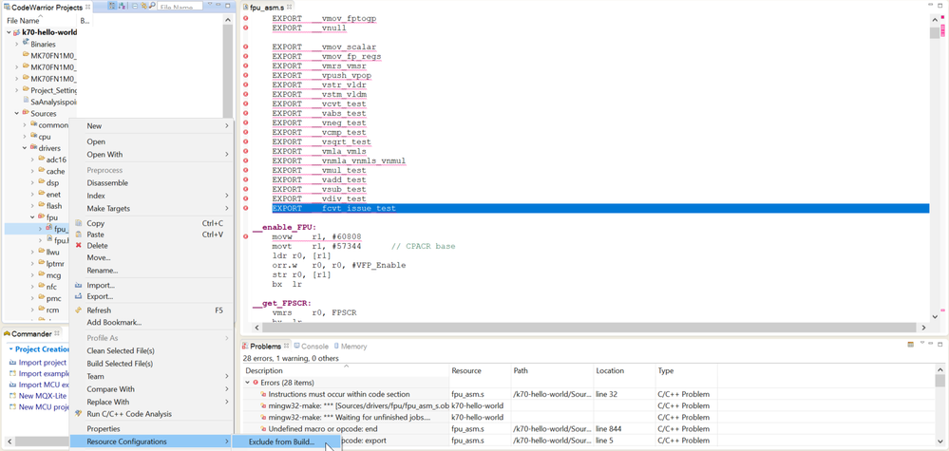Click the Import project icon in Commander
The height and width of the screenshot is (451, 949).
(12, 363)
